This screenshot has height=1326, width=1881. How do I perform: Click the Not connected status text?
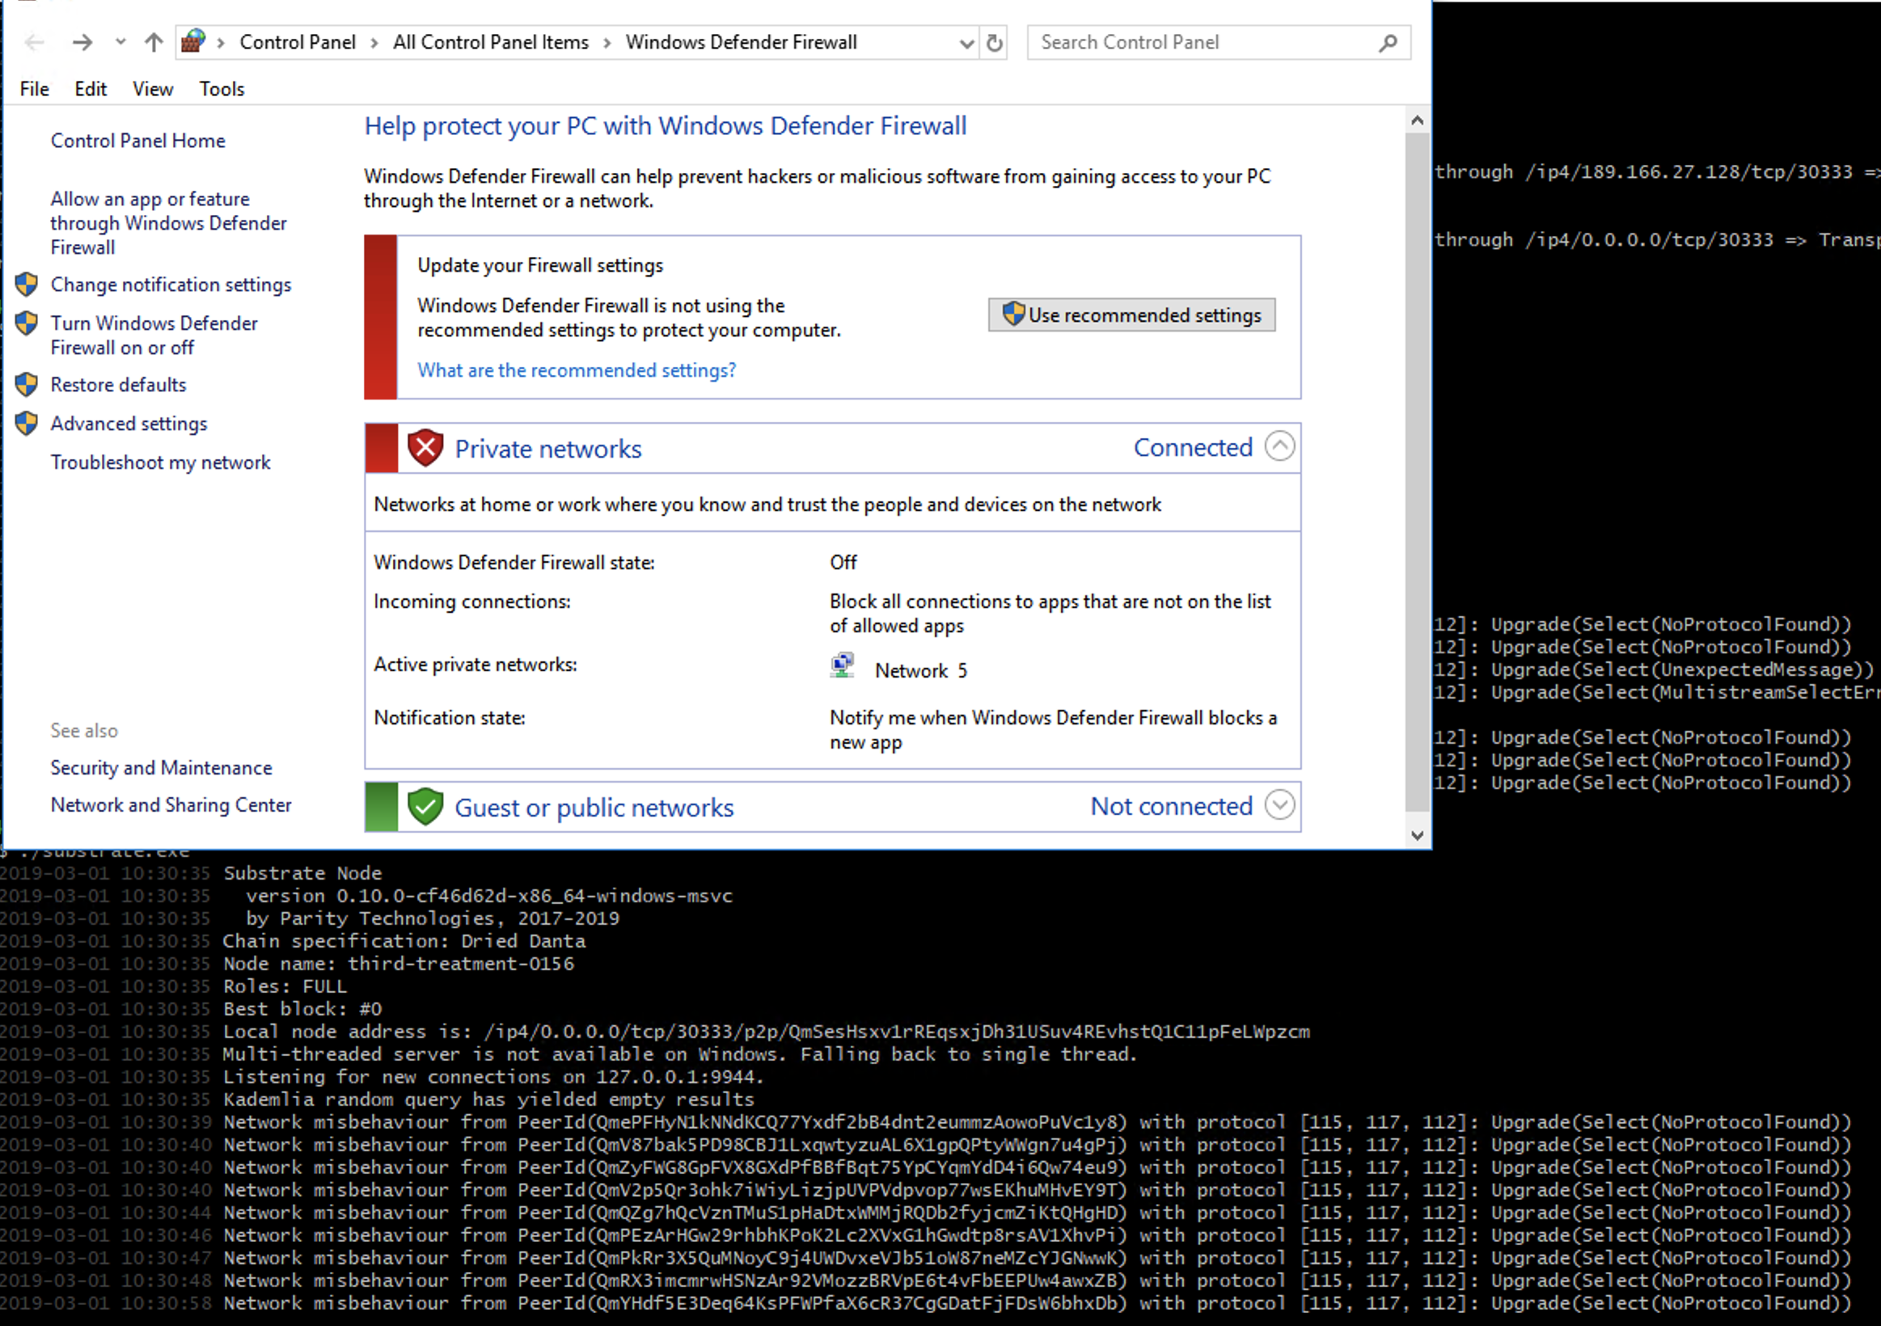click(x=1172, y=806)
